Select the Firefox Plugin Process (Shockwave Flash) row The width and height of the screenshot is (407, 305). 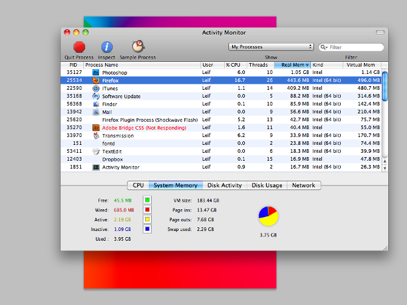(221, 119)
